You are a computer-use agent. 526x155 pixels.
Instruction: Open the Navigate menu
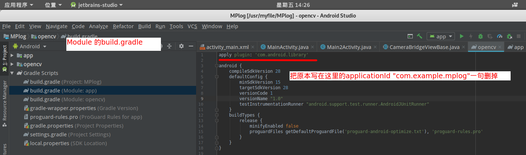click(56, 26)
